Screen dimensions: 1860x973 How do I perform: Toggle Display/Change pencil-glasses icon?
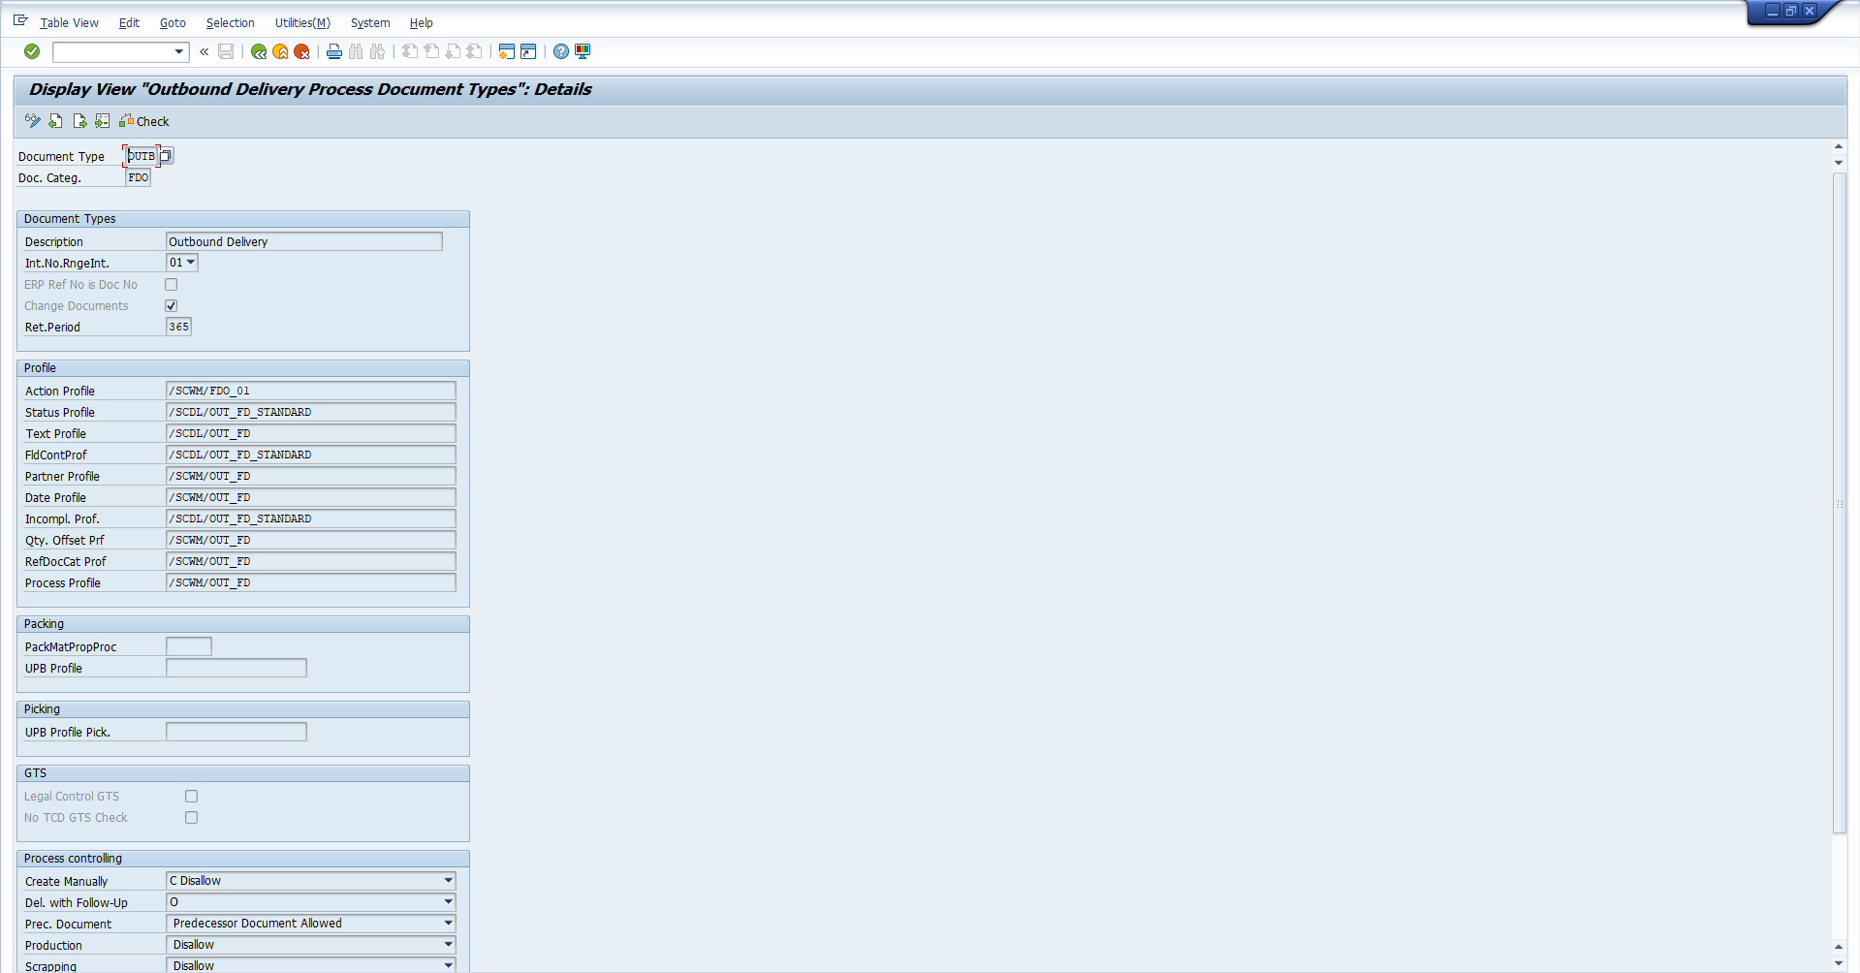click(33, 121)
